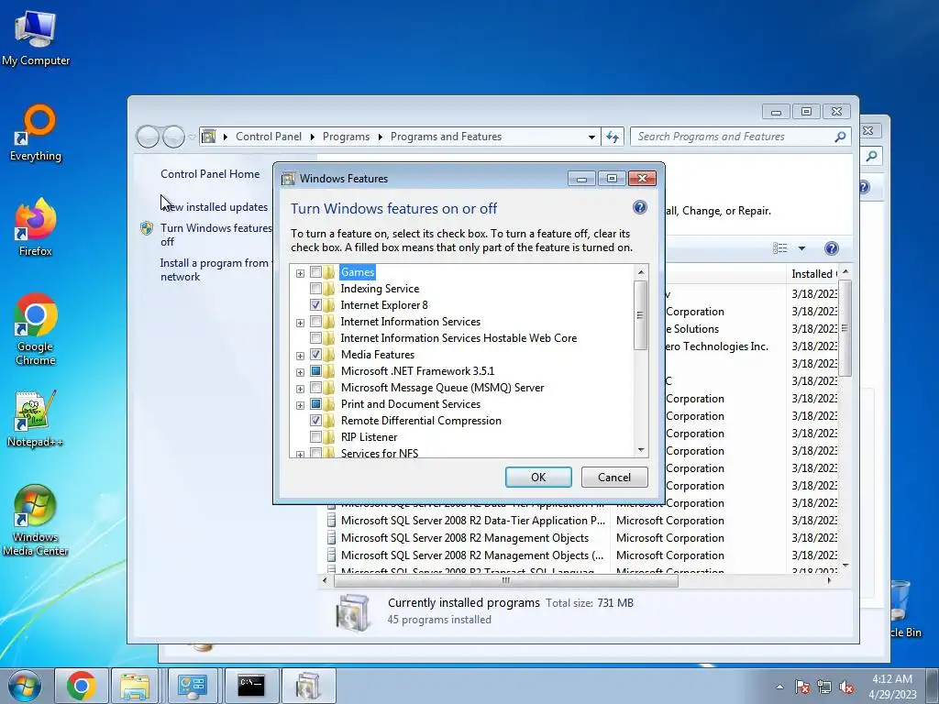Click Turn Windows features on or off link
This screenshot has width=939, height=704.
215,235
